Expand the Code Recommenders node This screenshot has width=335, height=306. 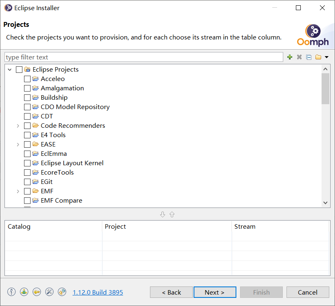pyautogui.click(x=18, y=126)
